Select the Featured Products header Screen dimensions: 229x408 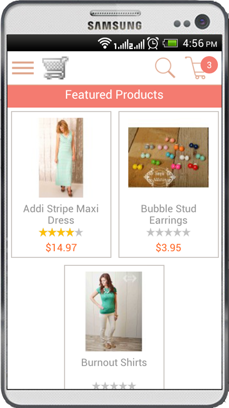tap(114, 95)
